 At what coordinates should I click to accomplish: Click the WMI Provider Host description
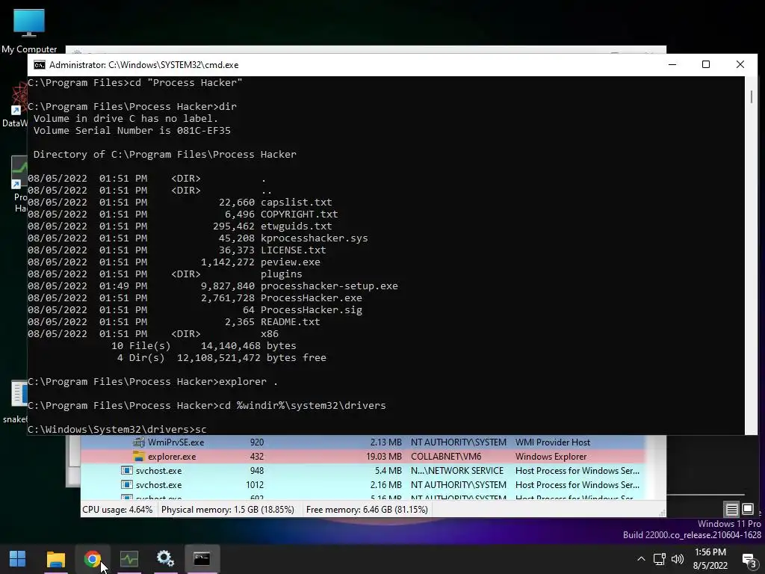552,442
